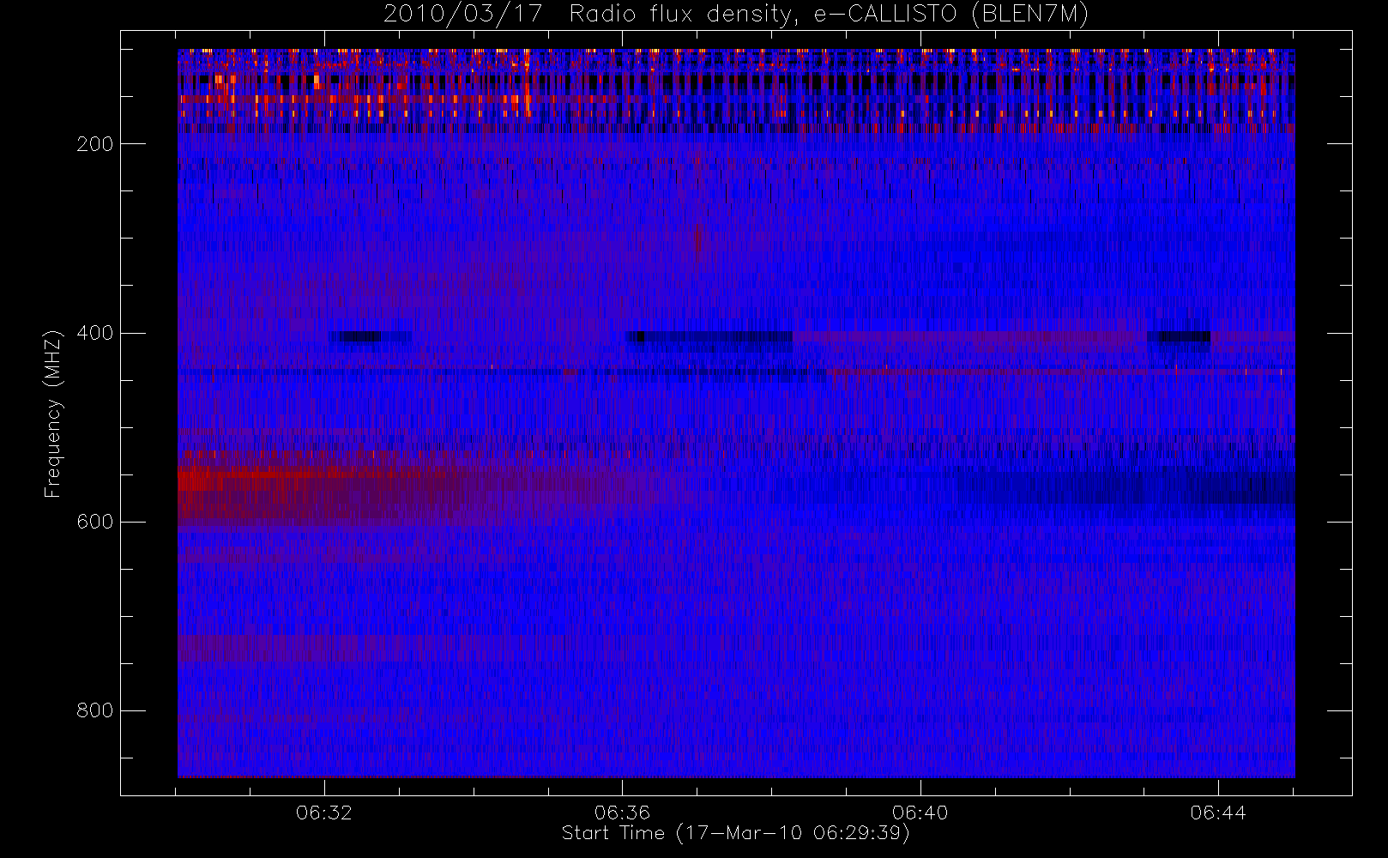
Task: Click the plot title "Radio flux density, e-CALLISTO (BLEN7M)"
Action: coord(829,15)
